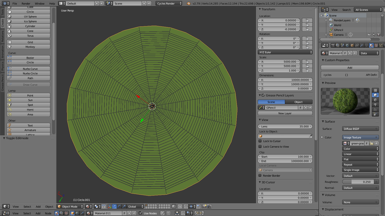Collapse the Transform panel
Screen dimensions: 385x216
coord(260,9)
